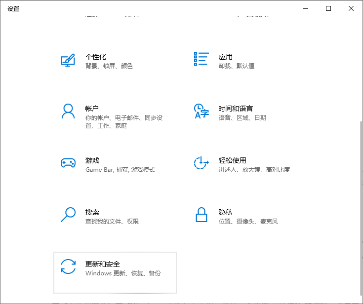Viewport: 363px width, 304px height.
Task: Click the description 卸载、默认值
Action: click(237, 66)
